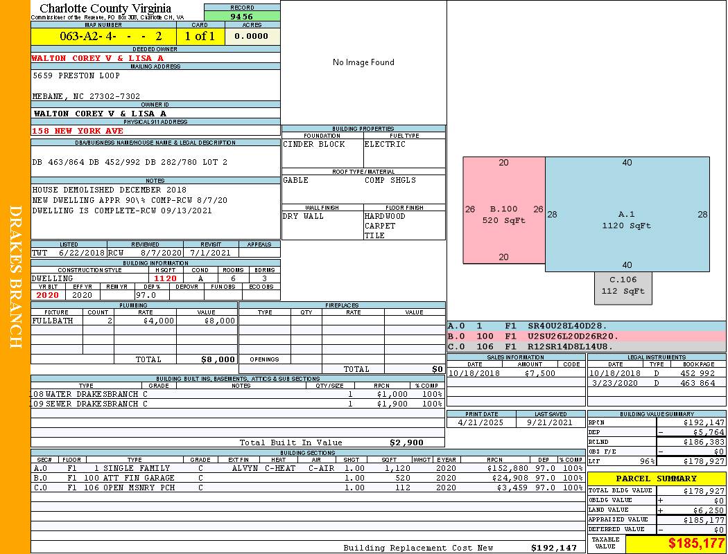Click pink sketch section B.100 520 SqFt
Viewport: 728px width, 554px height.
504,210
